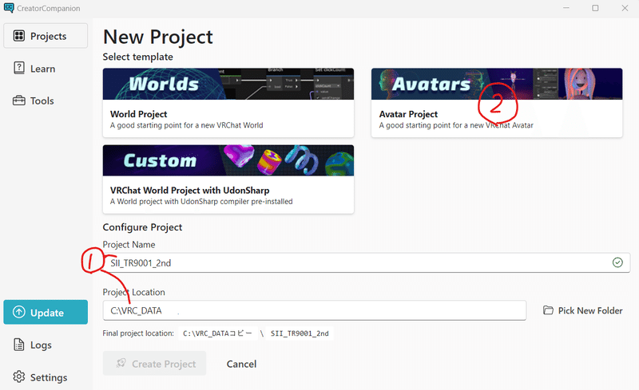Image resolution: width=639 pixels, height=390 pixels.
Task: Click the green checkmark in the Project Name field
Action: point(617,262)
